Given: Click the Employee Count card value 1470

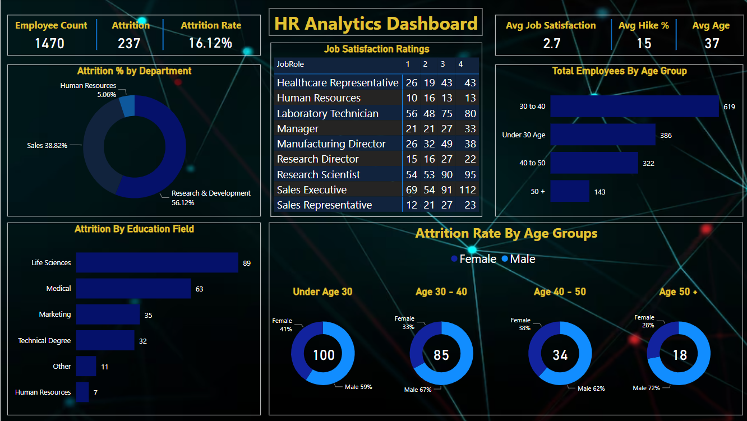Looking at the screenshot, I should point(49,43).
